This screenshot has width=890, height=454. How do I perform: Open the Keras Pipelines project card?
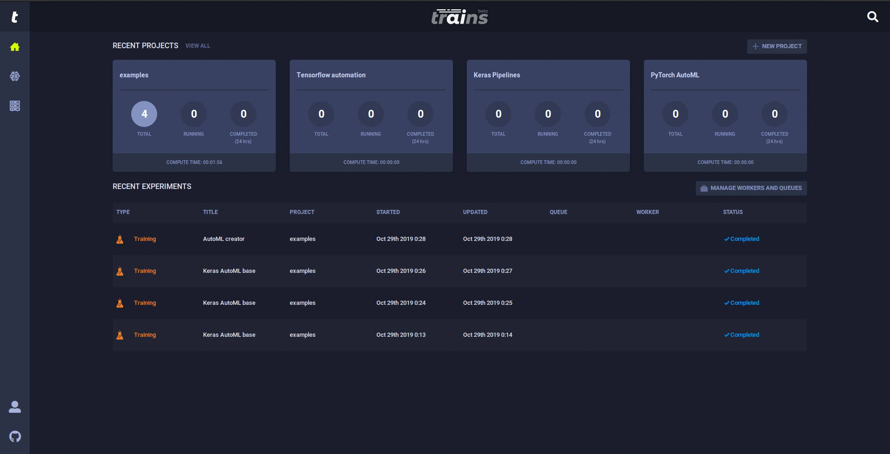point(548,116)
